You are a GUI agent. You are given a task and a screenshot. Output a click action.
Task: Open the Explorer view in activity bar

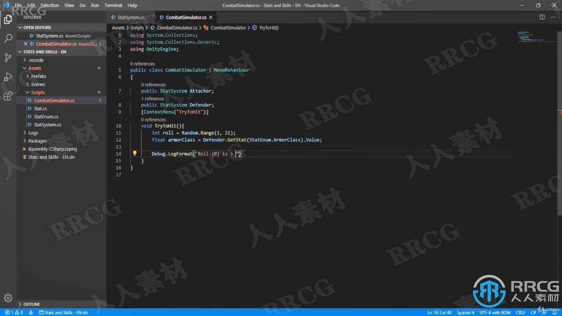click(8, 19)
